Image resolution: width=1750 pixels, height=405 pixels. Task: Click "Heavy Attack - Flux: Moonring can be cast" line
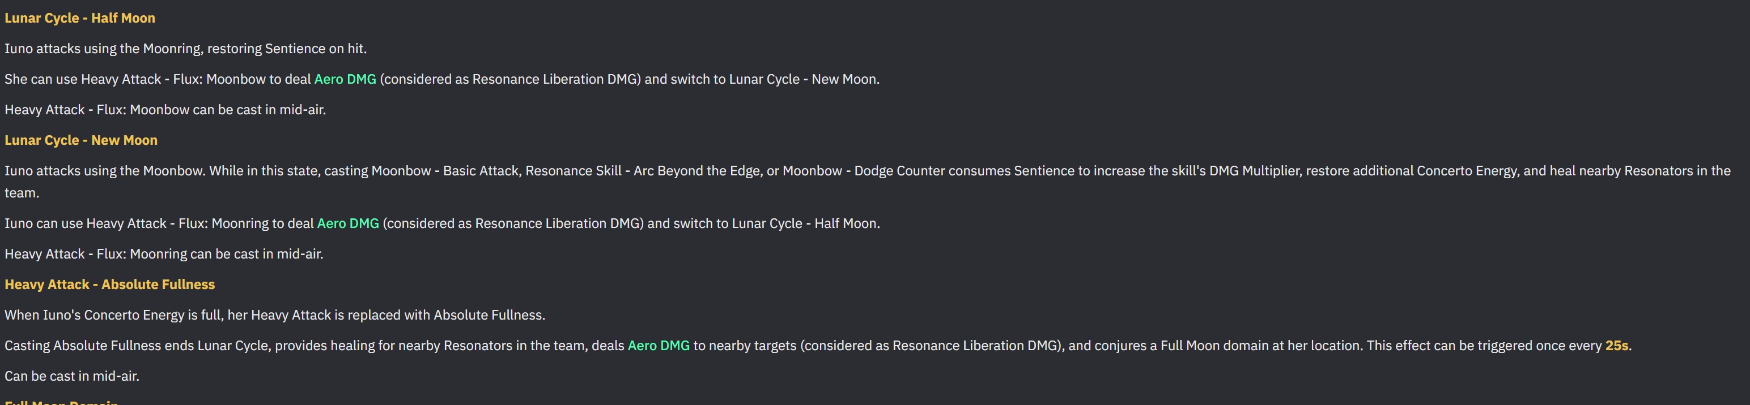(164, 255)
